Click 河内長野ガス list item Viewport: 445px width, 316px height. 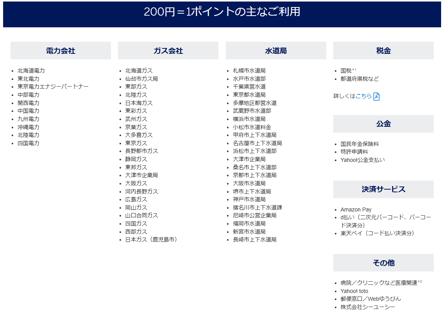coord(142,192)
